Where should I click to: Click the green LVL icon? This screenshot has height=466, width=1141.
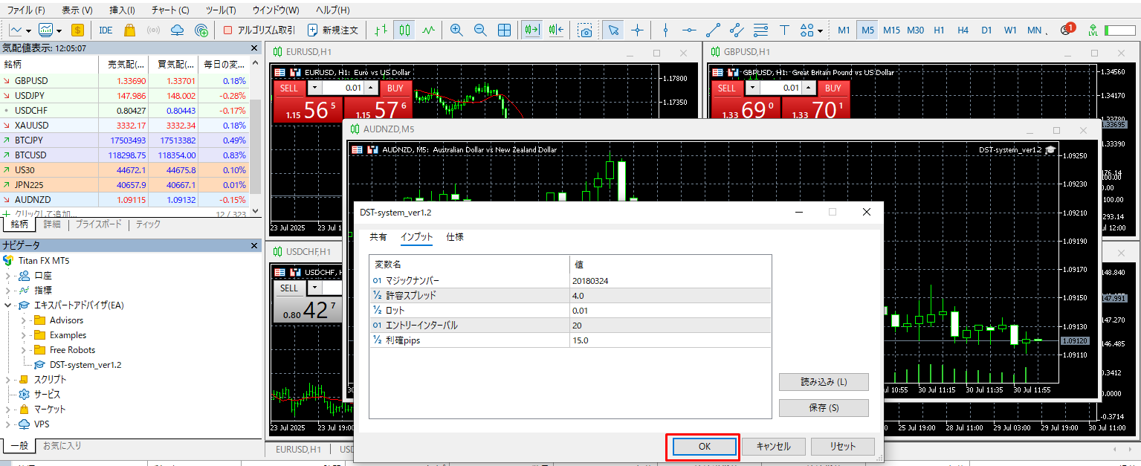pos(1092,30)
